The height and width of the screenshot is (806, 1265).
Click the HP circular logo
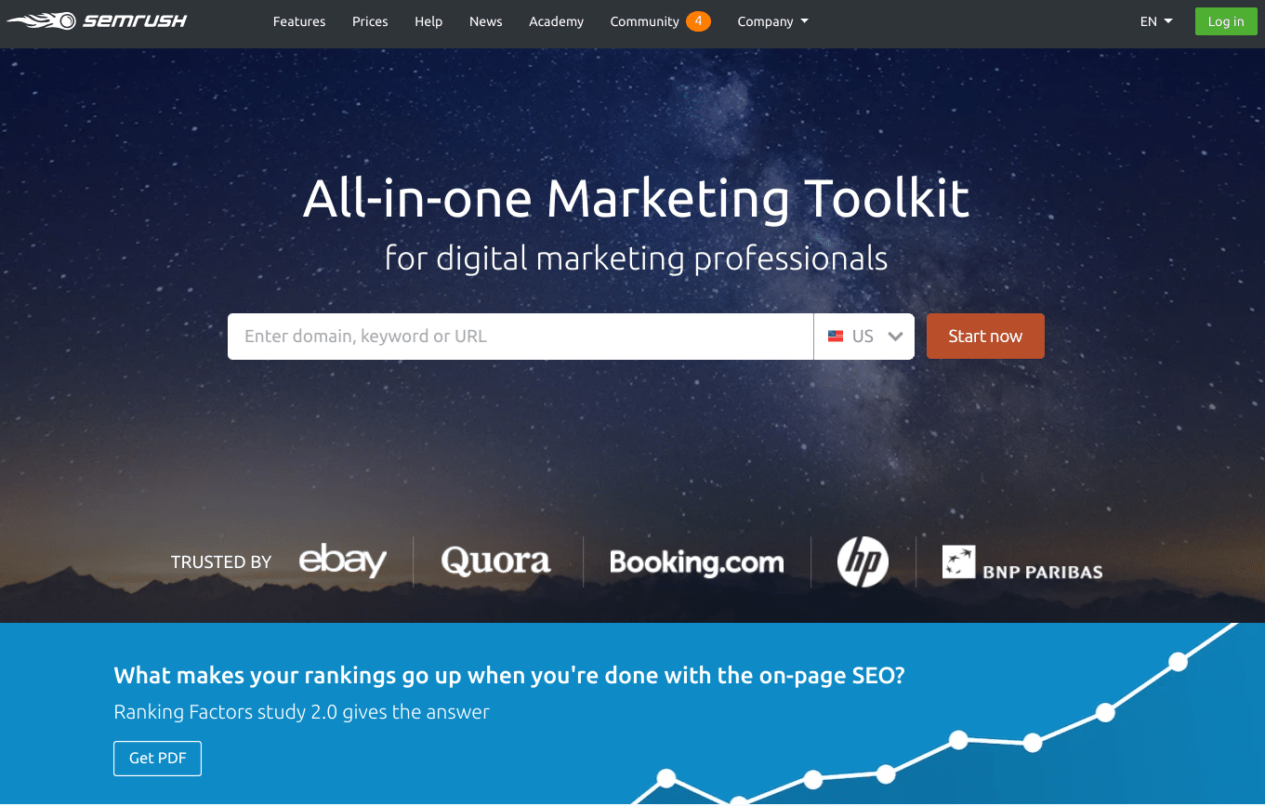pos(863,562)
